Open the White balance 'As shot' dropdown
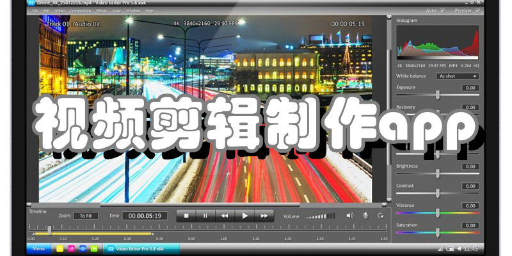 pos(458,76)
